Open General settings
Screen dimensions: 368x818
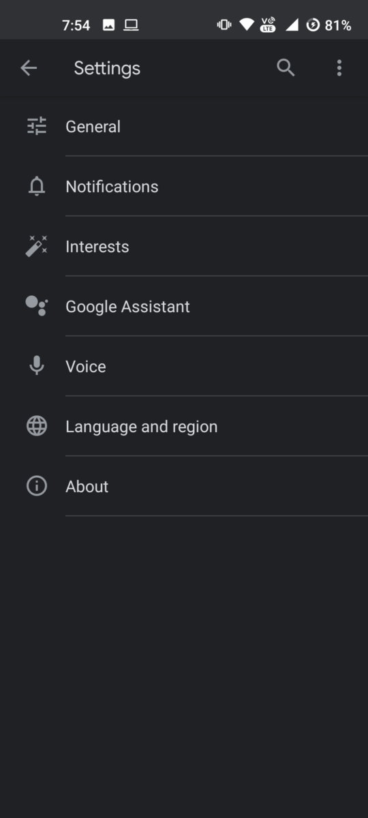tap(184, 126)
